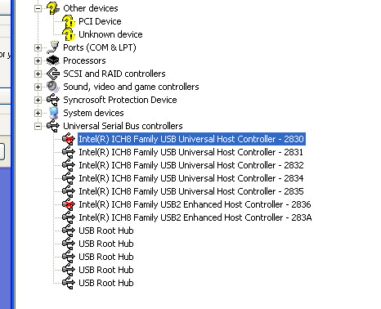
Task: Select USB Universal Host Controller - 2834
Action: tap(191, 178)
